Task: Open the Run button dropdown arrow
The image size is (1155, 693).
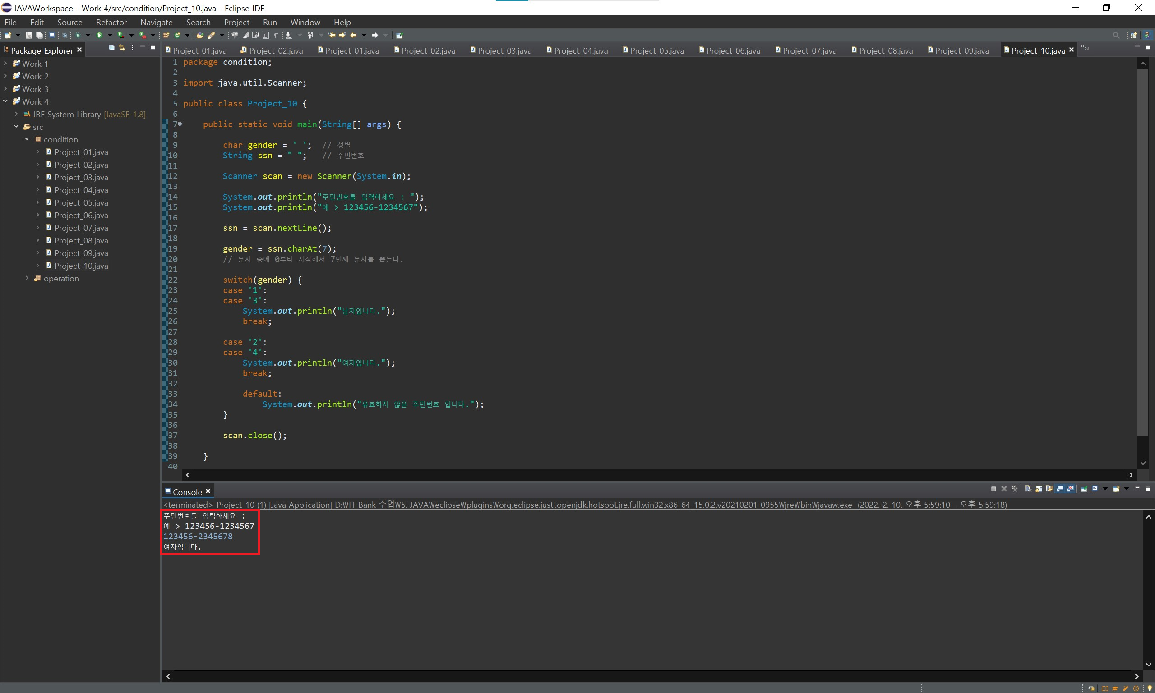Action: tap(110, 36)
